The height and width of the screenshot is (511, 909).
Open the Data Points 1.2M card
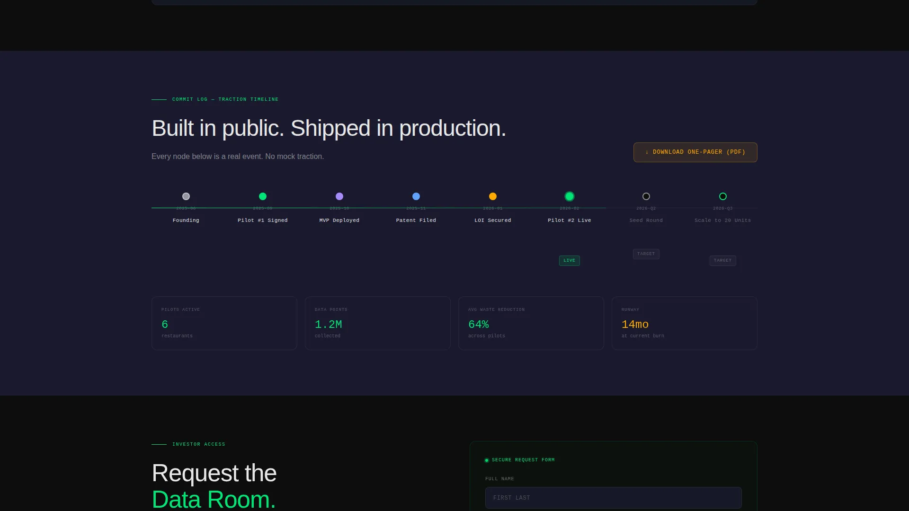tap(378, 323)
